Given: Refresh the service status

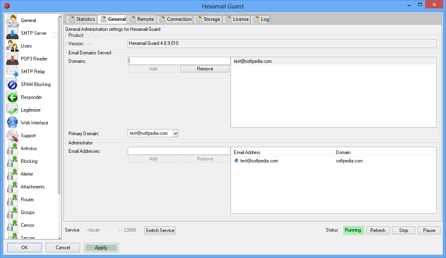Looking at the screenshot, I should point(378,230).
